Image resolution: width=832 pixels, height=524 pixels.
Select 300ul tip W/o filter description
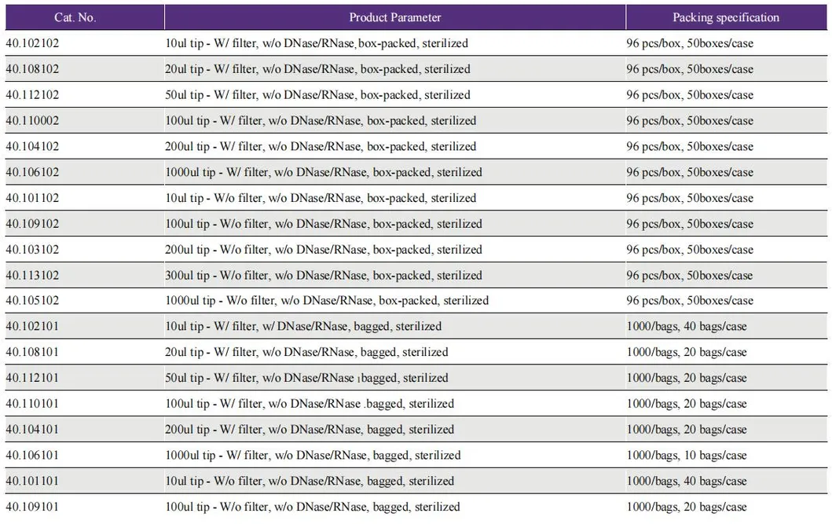tap(324, 276)
